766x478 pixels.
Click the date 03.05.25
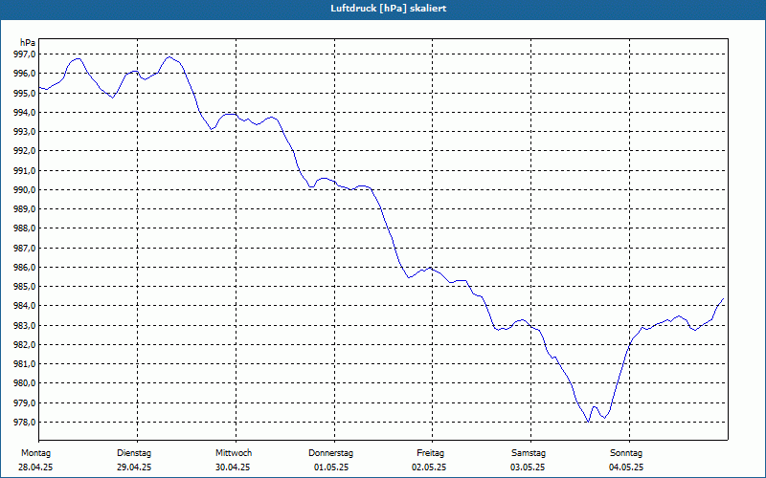point(528,467)
